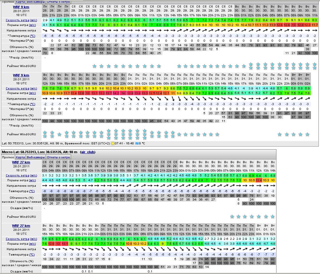Open Отчеты о ветре tab in lower panel

pyautogui.click(x=58, y=157)
